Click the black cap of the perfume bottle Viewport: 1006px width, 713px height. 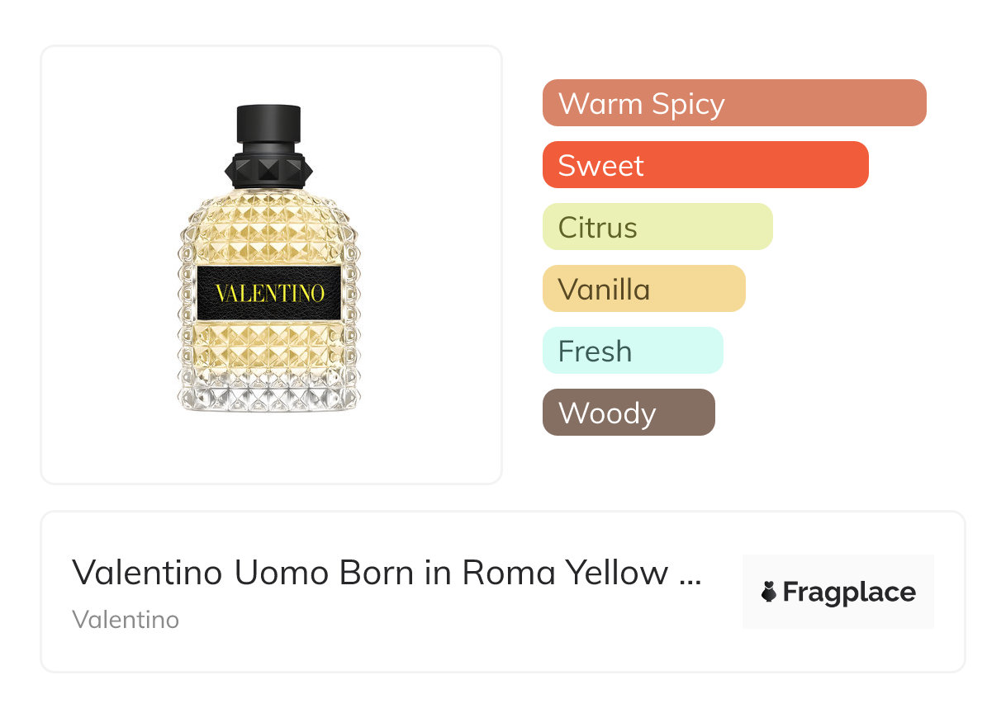pos(268,125)
